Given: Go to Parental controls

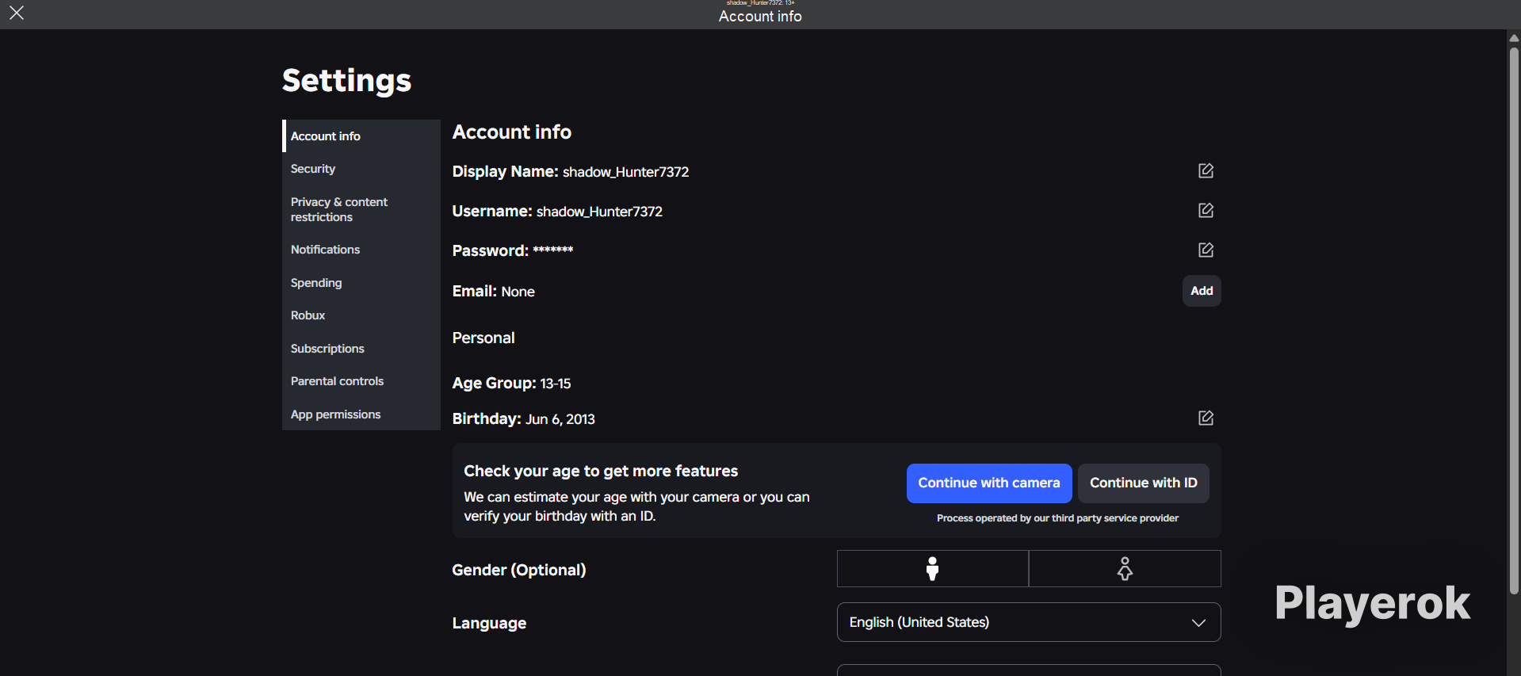Looking at the screenshot, I should (x=361, y=381).
